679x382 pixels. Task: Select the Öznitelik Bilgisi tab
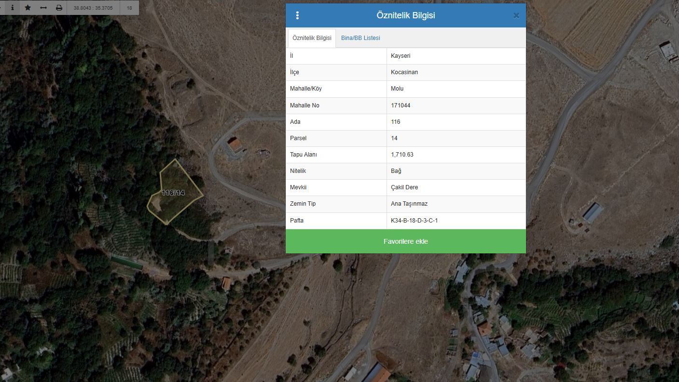click(312, 38)
